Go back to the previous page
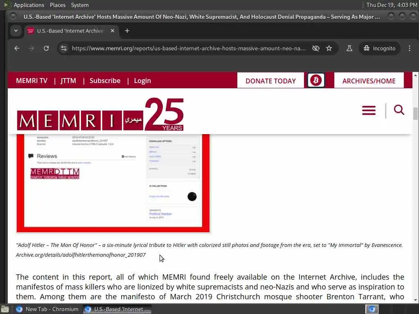419x314 pixels. (17, 48)
